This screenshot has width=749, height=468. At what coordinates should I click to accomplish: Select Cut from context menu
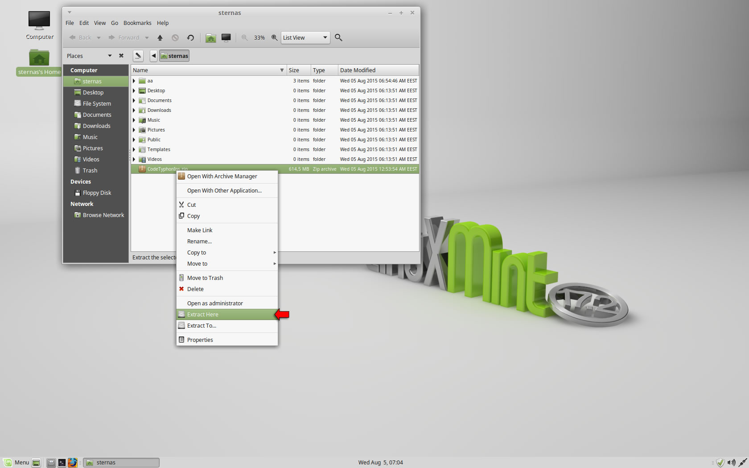tap(227, 205)
